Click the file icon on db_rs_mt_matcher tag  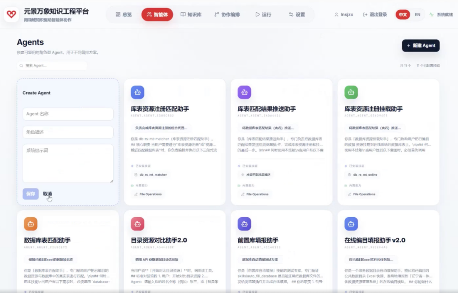[136, 174]
